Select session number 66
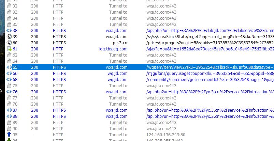The height and width of the screenshot is (141, 274). (x=15, y=74)
